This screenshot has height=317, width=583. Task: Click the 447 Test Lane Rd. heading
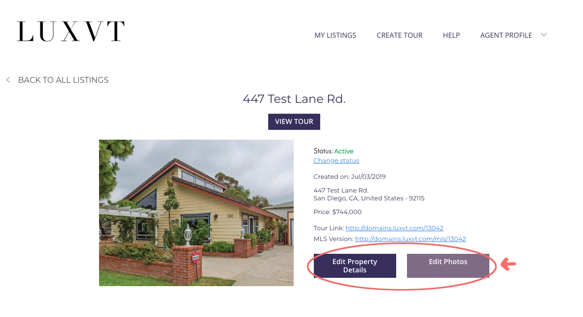coord(294,99)
